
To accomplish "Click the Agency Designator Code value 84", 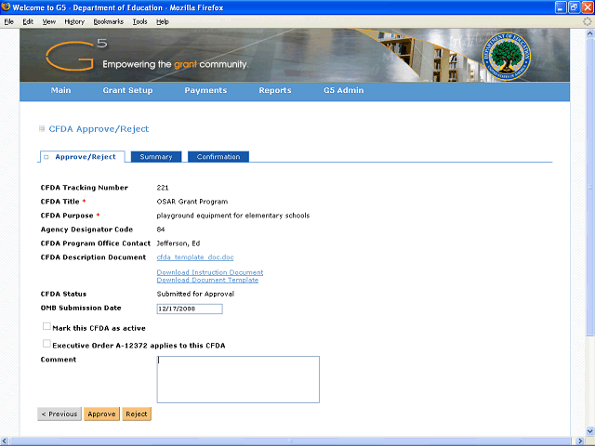I will tap(161, 230).
